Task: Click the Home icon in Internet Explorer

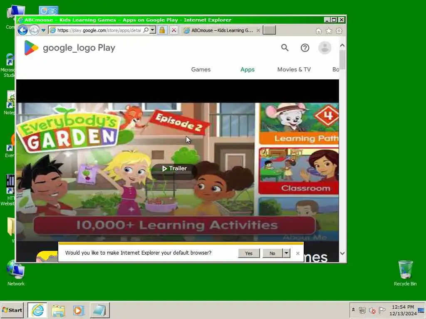Action: click(x=319, y=31)
